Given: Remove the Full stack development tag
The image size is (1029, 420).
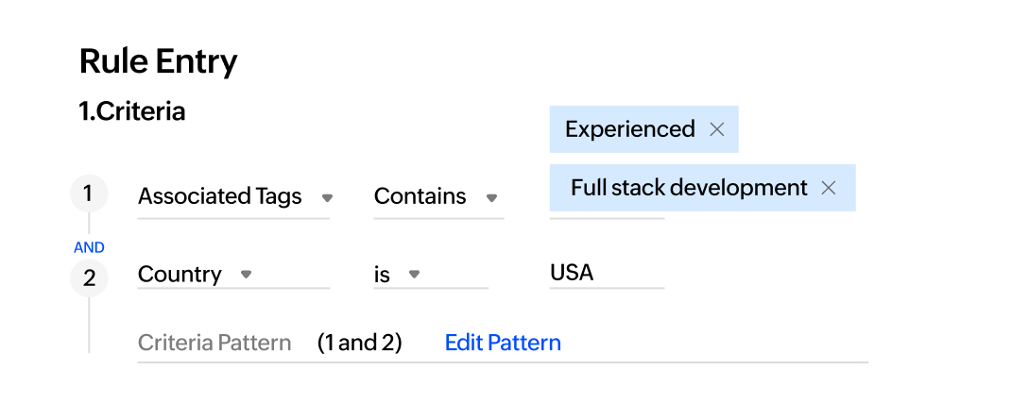Looking at the screenshot, I should (x=829, y=188).
